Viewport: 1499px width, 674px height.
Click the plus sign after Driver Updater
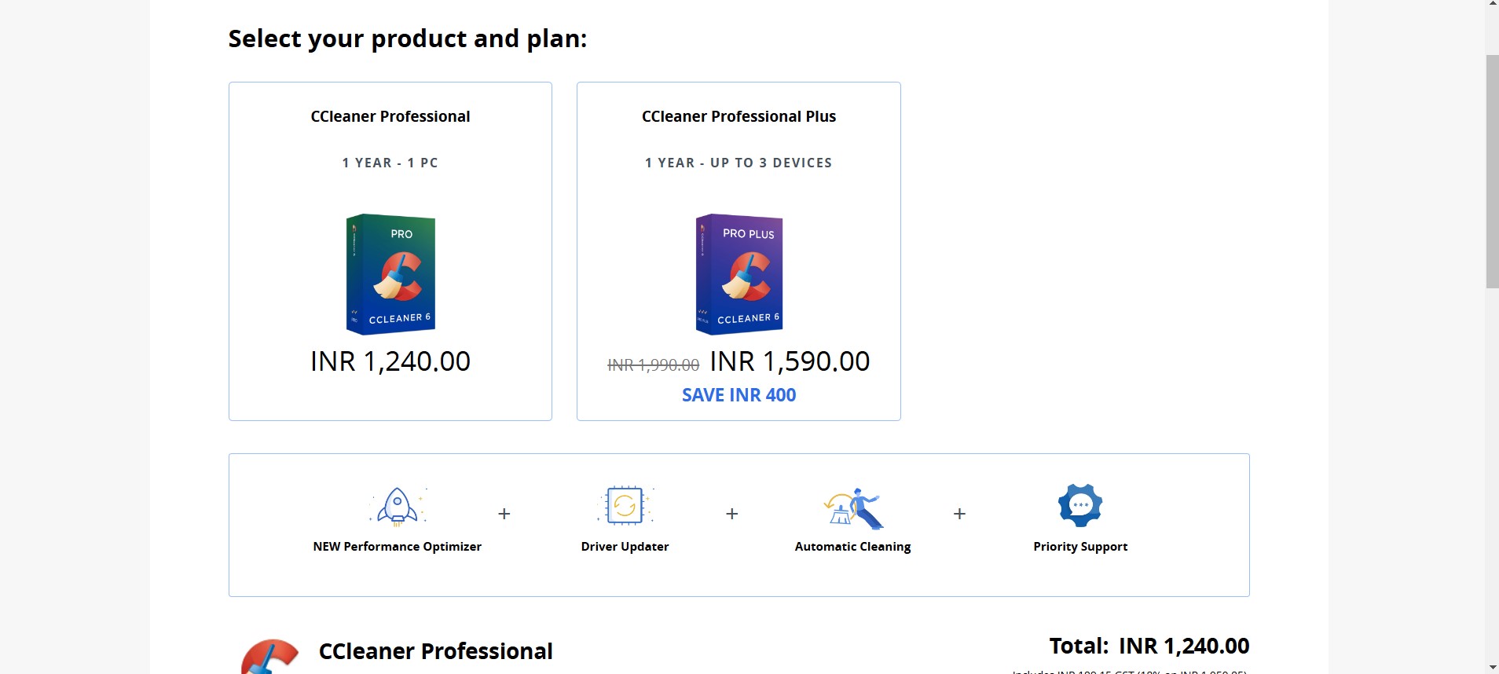[731, 514]
